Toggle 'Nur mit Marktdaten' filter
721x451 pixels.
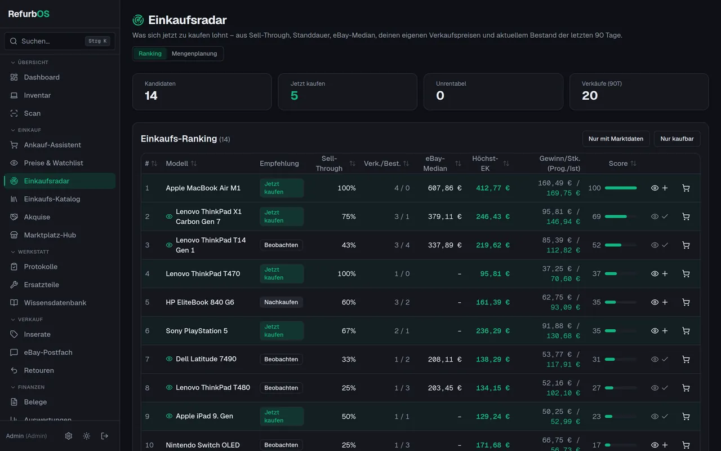pyautogui.click(x=616, y=139)
